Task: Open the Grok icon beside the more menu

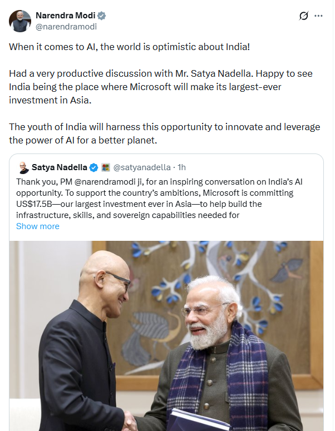Action: [304, 16]
